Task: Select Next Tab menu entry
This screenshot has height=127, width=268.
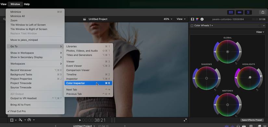Action: tap(88, 90)
